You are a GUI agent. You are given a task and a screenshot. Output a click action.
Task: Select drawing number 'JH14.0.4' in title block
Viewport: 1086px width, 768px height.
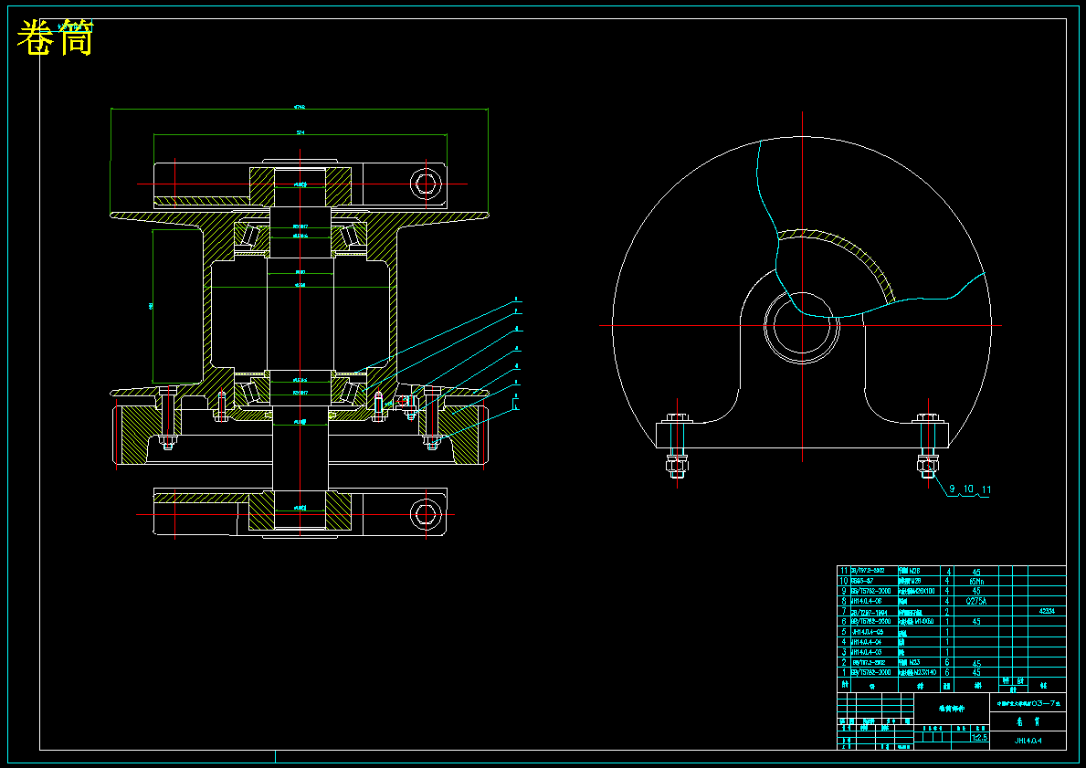tap(1028, 741)
